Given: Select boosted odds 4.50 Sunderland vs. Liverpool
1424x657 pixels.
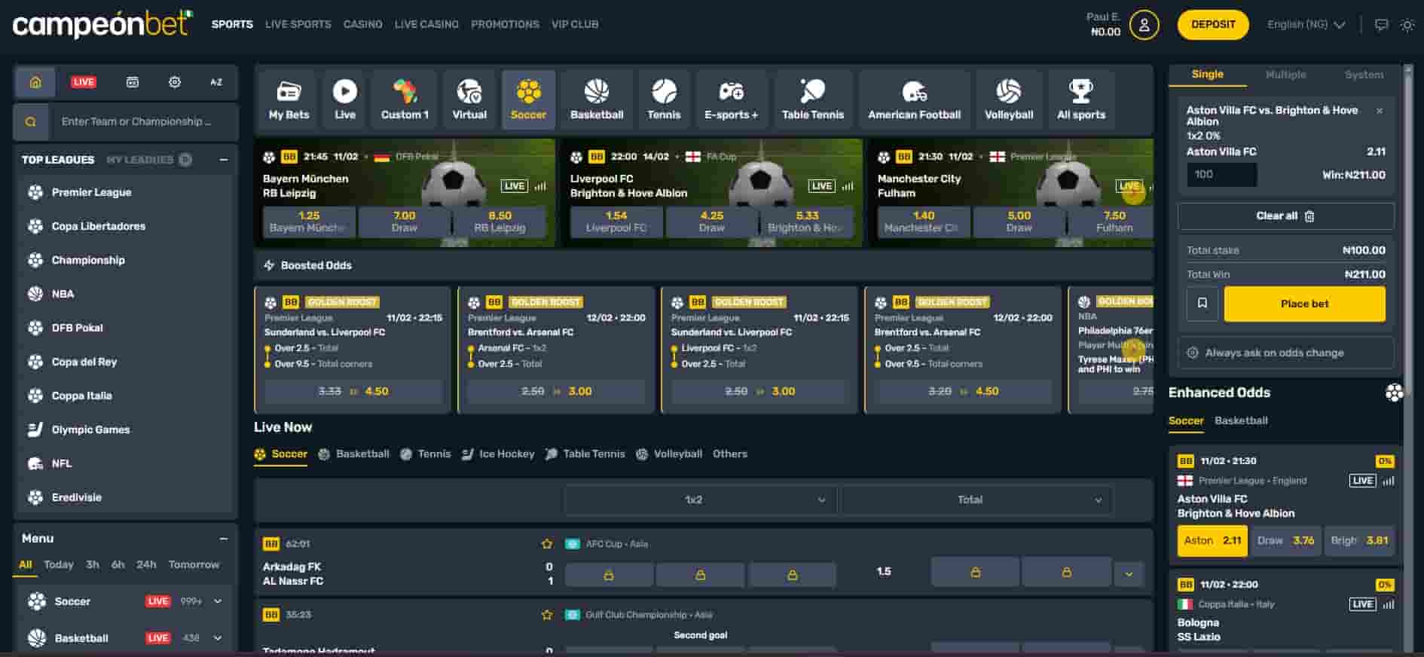Looking at the screenshot, I should [x=353, y=392].
